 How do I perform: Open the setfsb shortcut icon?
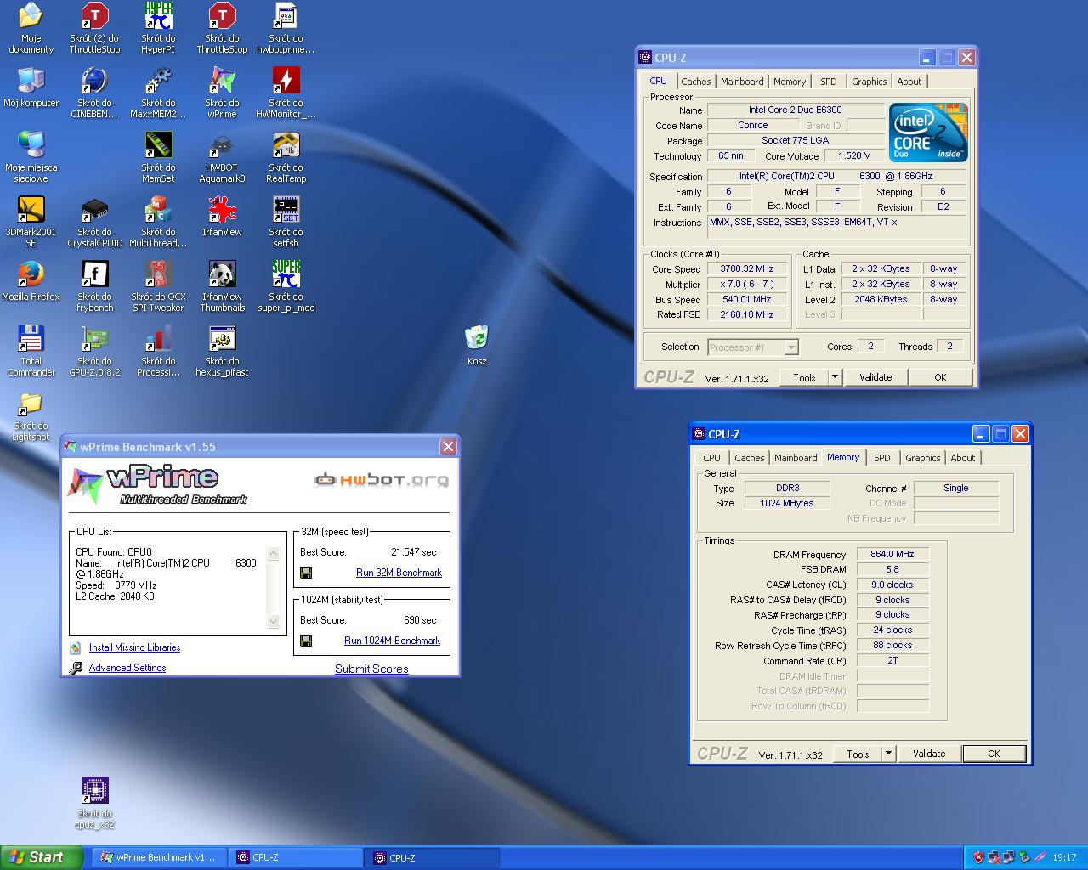286,209
